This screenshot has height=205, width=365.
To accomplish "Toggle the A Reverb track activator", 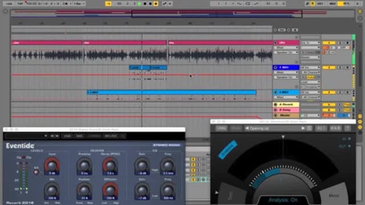I will tap(328, 105).
